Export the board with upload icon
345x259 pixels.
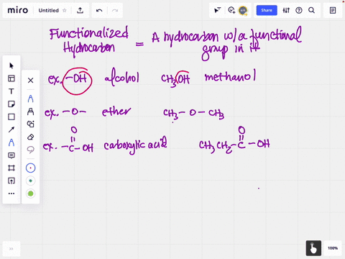pos(80,10)
